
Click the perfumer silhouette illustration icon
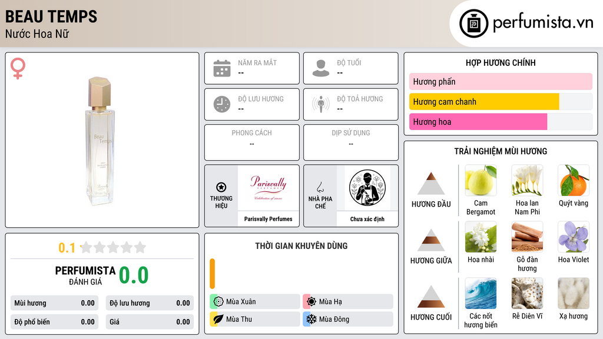[367, 188]
